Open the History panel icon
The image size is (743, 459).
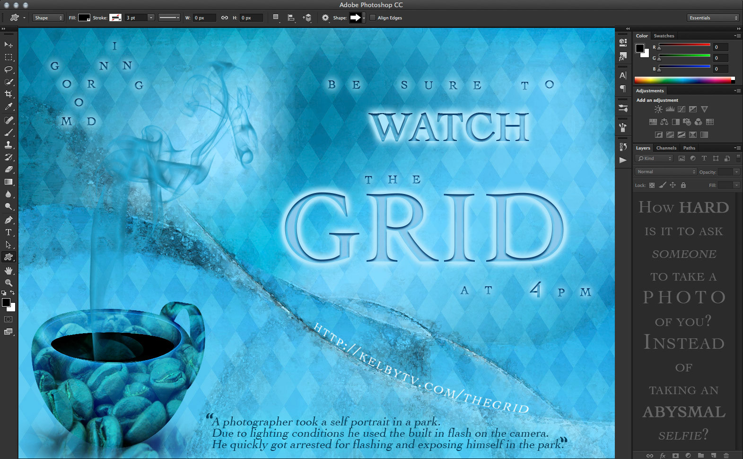coord(623,147)
